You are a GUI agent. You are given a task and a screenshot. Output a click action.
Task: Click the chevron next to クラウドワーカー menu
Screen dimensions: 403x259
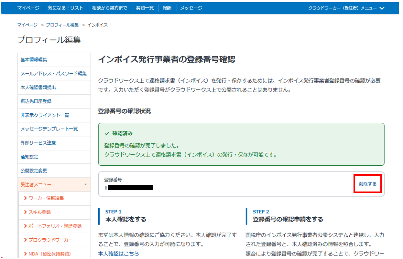pyautogui.click(x=382, y=8)
